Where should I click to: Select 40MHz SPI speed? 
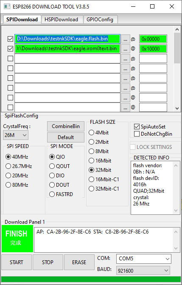click(17, 157)
